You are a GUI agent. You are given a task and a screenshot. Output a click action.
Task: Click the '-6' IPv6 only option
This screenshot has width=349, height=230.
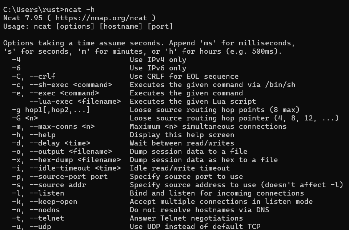tap(16, 68)
